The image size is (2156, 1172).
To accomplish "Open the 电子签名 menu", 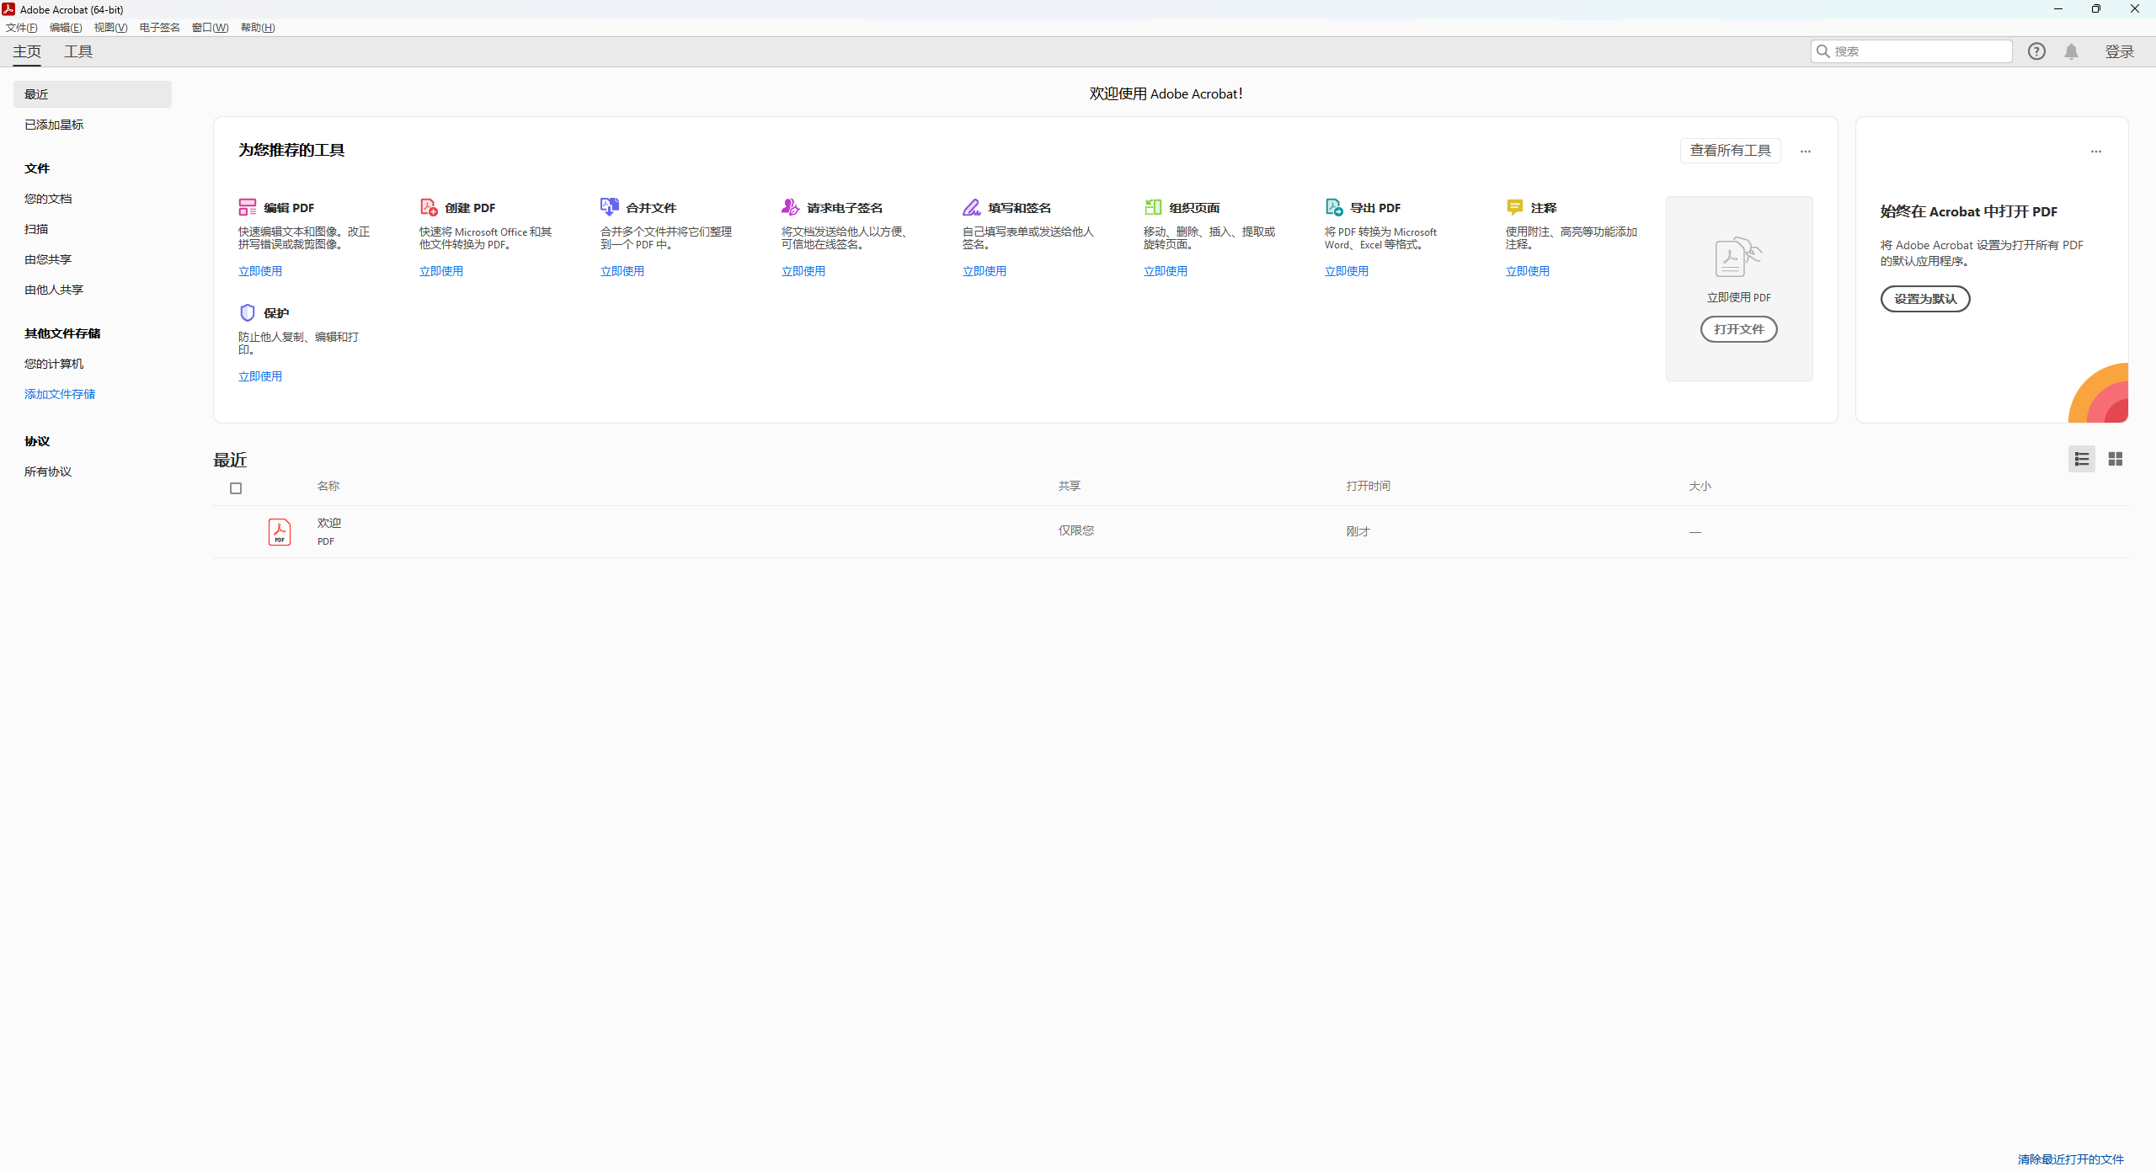I will [x=160, y=28].
